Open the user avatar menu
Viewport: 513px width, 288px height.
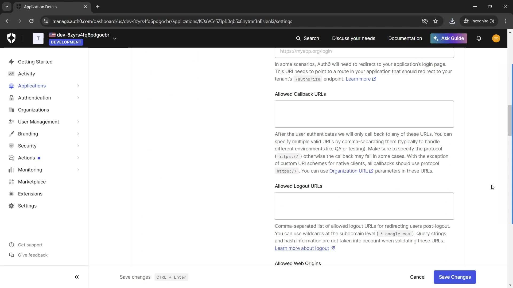(496, 38)
